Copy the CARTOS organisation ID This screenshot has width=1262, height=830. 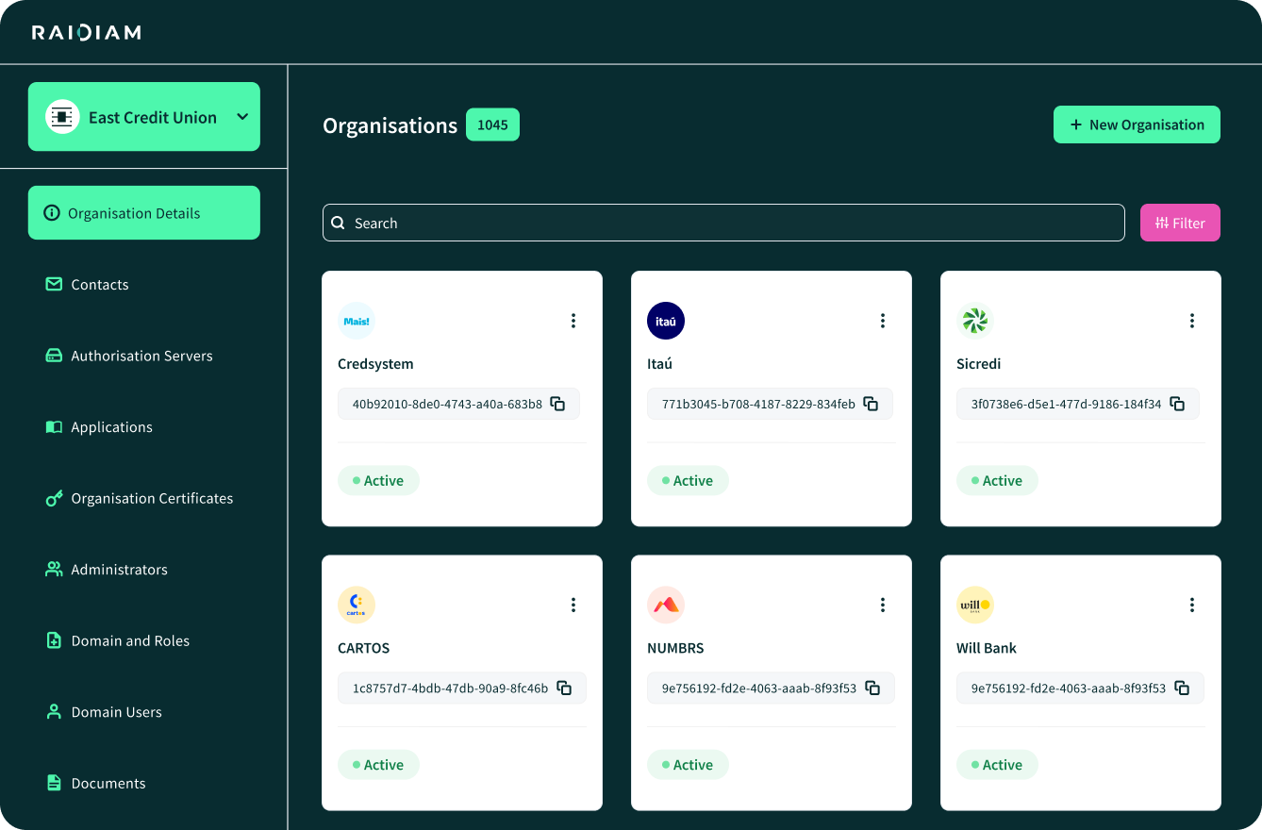point(564,689)
